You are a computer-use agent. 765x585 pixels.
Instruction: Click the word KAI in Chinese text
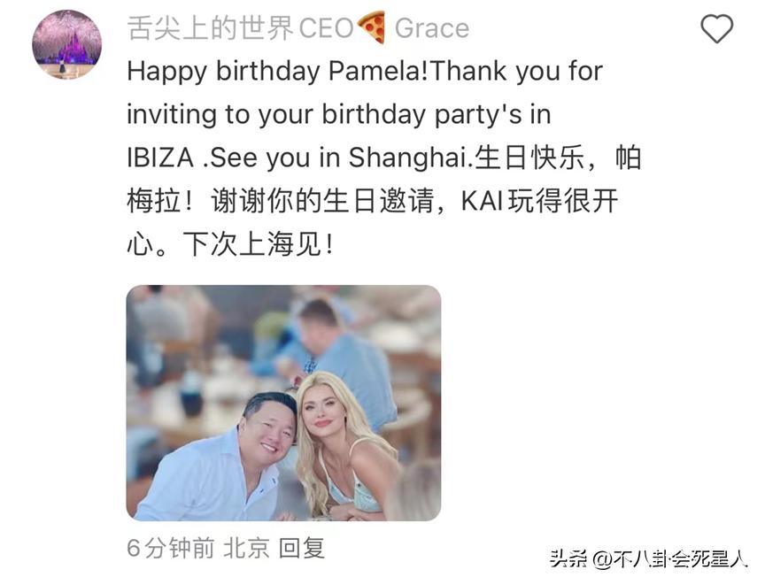pyautogui.click(x=482, y=201)
